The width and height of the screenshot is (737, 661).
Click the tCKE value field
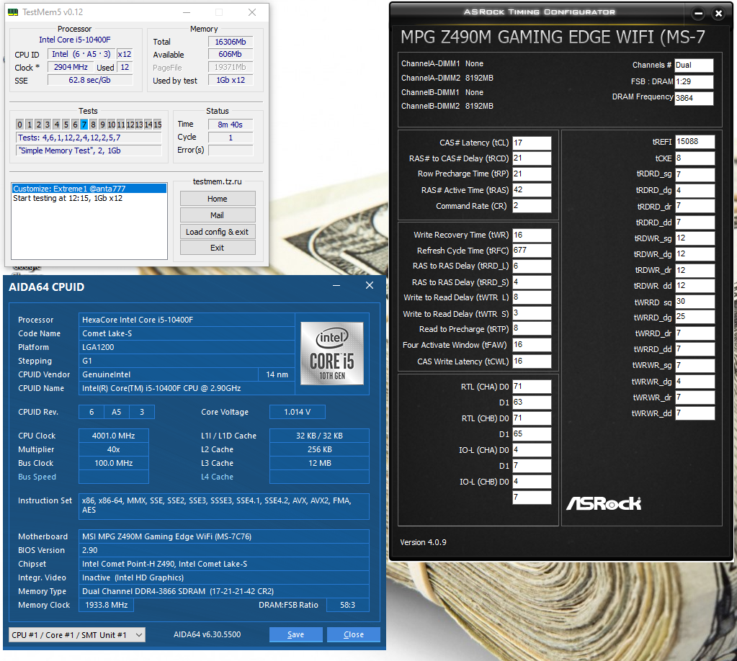tap(694, 158)
